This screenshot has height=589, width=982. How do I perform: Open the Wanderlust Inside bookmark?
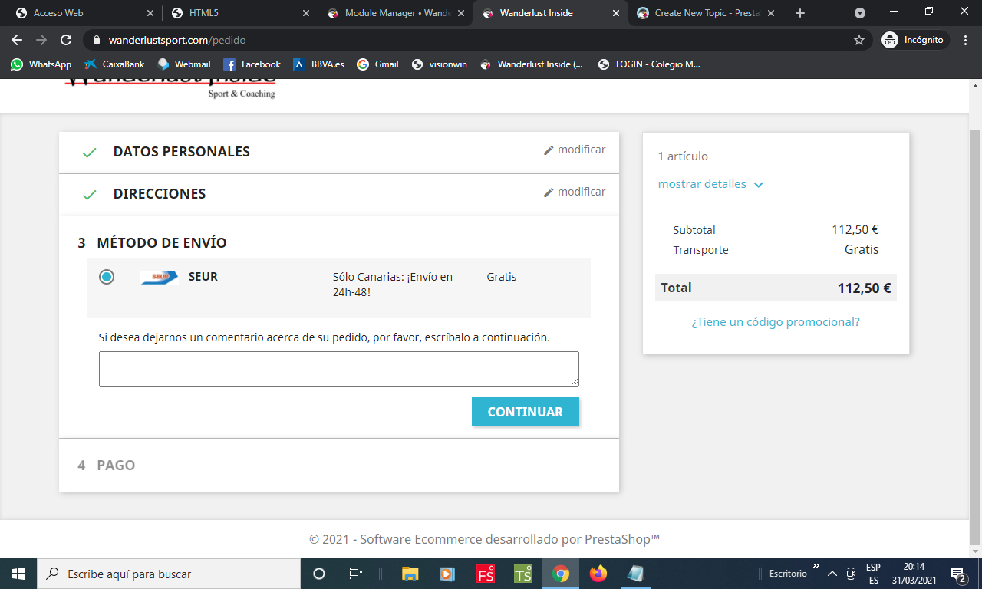pyautogui.click(x=532, y=64)
